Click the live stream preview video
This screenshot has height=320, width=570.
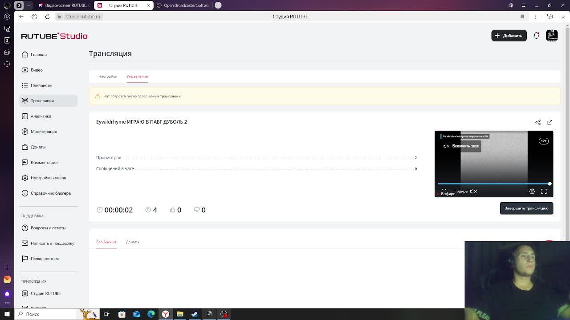[494, 164]
